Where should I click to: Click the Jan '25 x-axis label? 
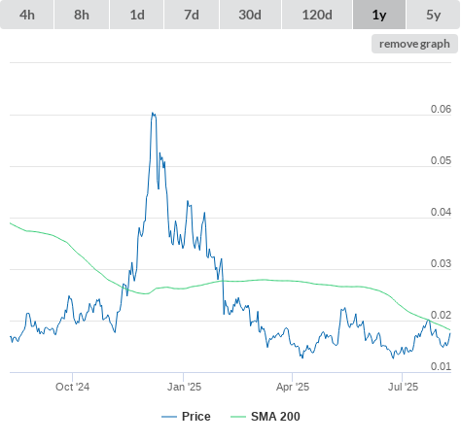[184, 387]
